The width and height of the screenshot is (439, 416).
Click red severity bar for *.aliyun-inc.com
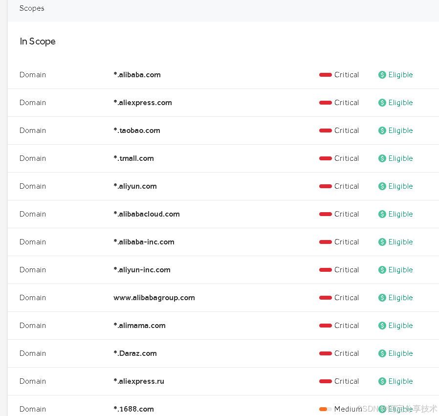tap(325, 269)
